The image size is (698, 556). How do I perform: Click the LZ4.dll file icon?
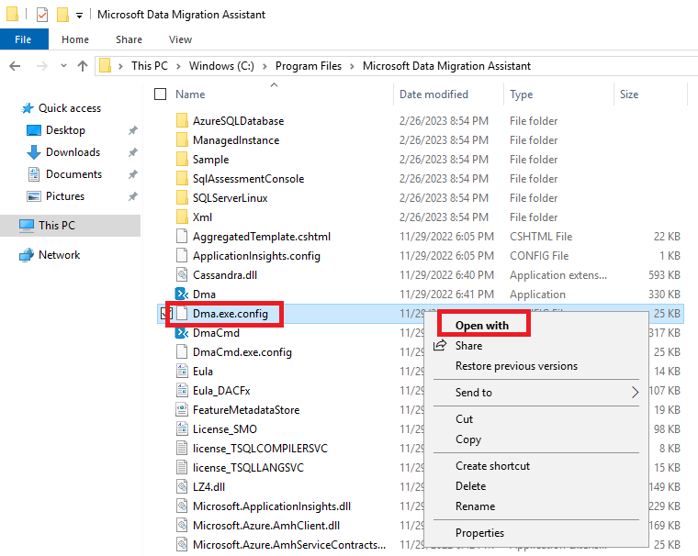pyautogui.click(x=182, y=486)
